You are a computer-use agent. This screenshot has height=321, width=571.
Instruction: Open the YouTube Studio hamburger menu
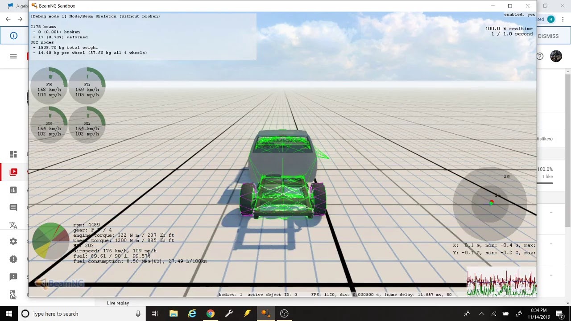click(x=13, y=56)
